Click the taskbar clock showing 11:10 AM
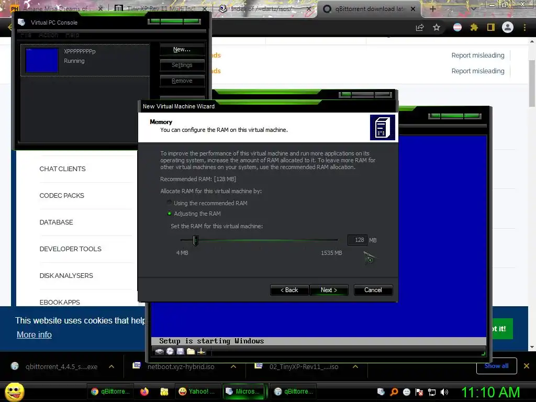Screen dimensions: 536x402 (491, 392)
